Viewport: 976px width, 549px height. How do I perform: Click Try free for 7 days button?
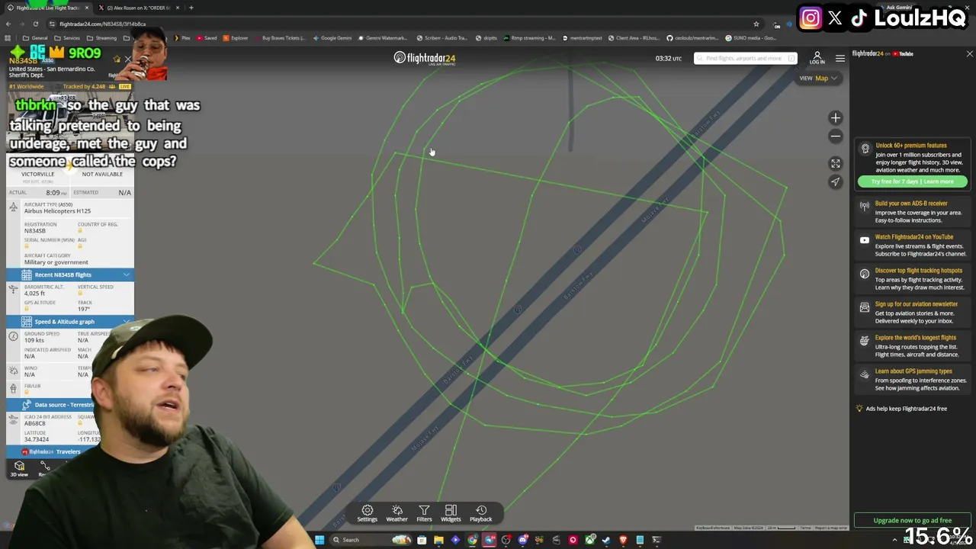pos(913,181)
